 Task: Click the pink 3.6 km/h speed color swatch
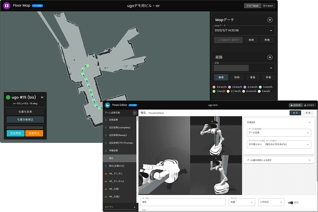coord(213,87)
